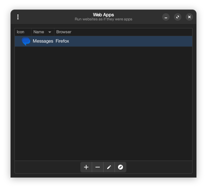207x189 pixels.
Task: Click the Messages blue chat bubble icon
Action: pos(26,41)
